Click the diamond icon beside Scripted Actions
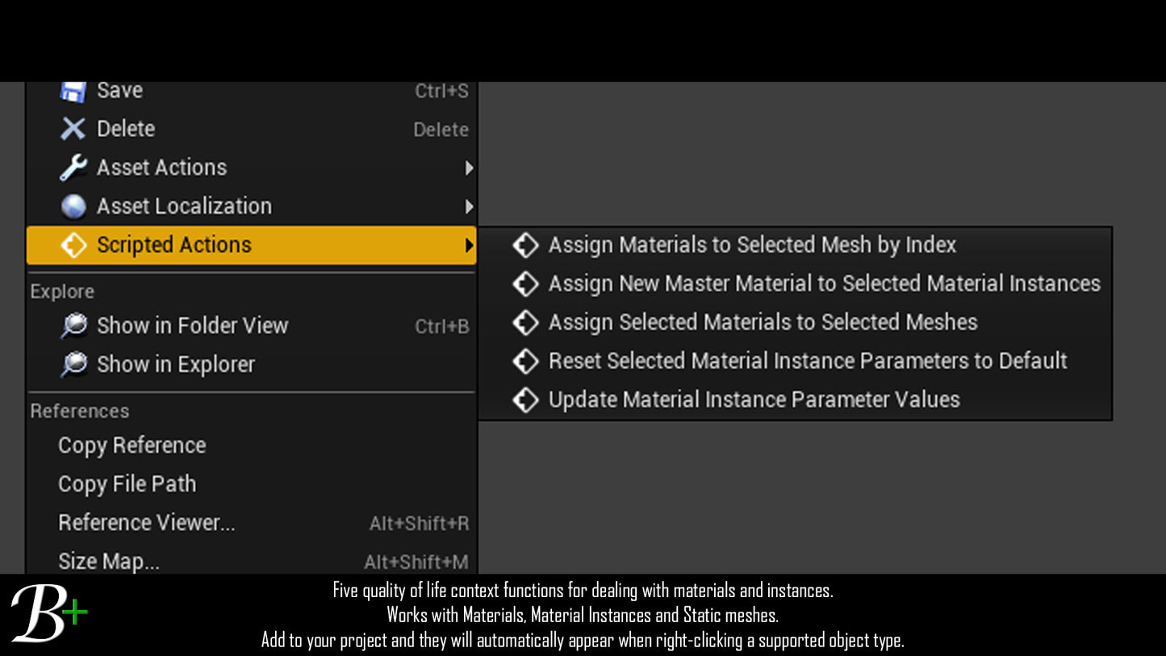The image size is (1166, 656). (73, 245)
